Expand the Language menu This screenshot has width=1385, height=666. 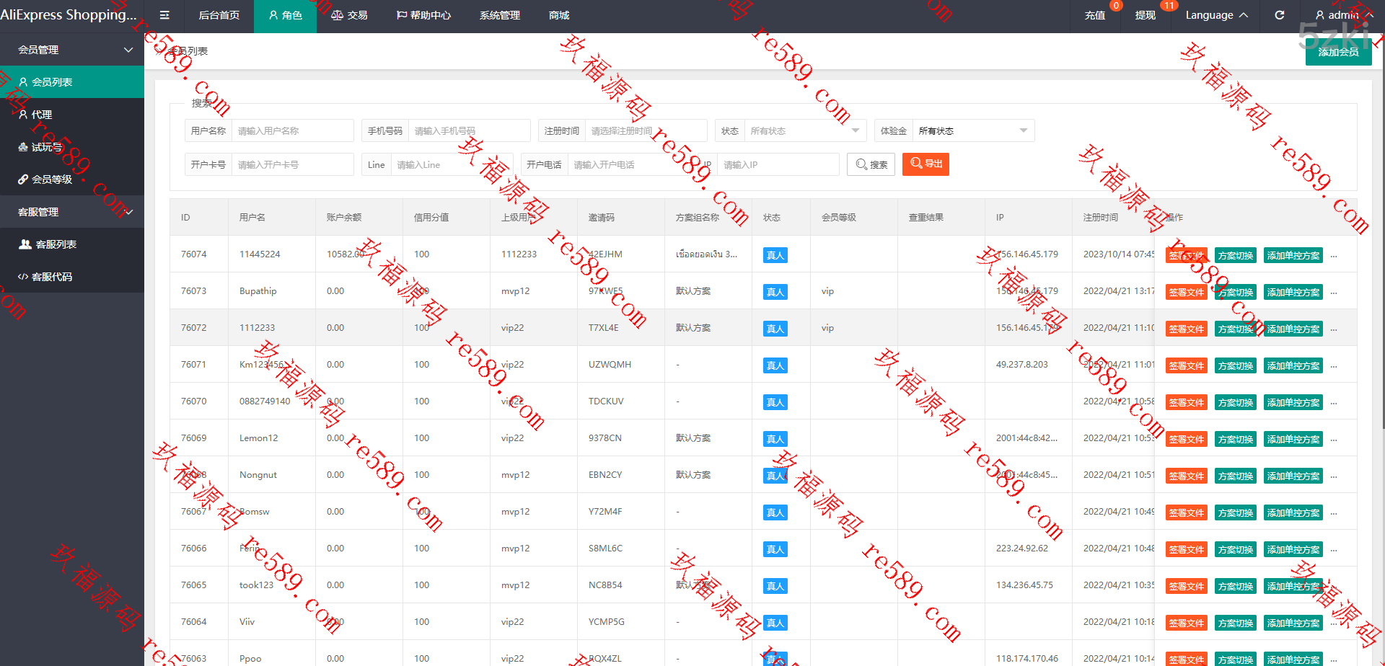coord(1216,15)
